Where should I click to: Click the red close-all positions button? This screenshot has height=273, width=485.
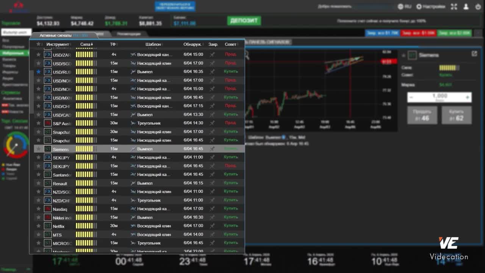tap(418, 33)
